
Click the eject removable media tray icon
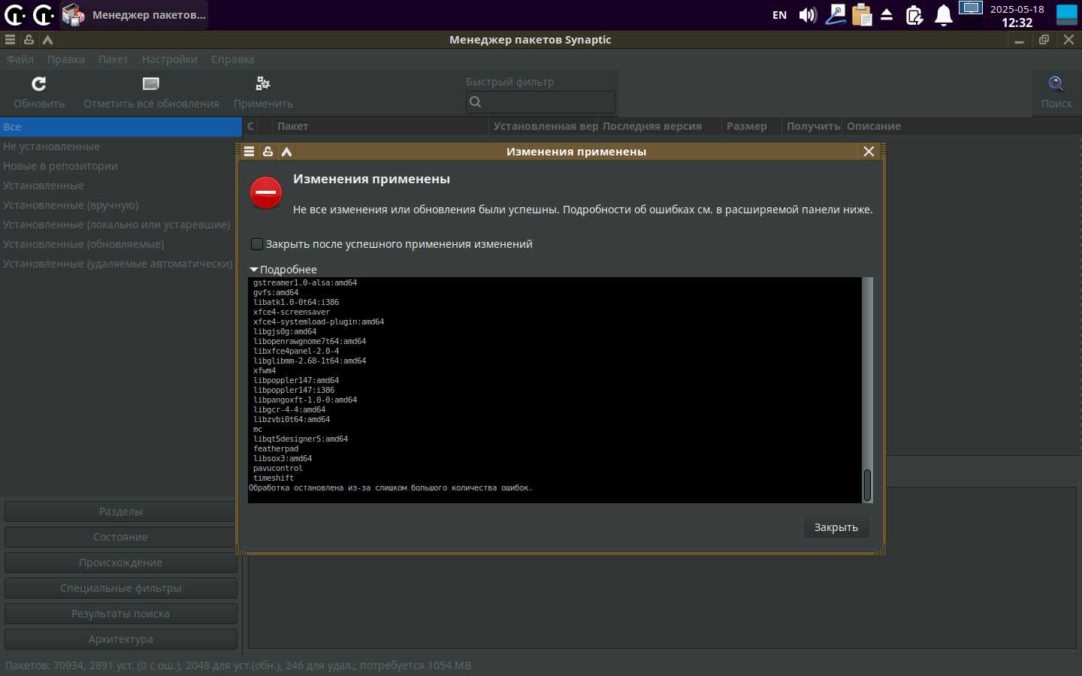(887, 15)
